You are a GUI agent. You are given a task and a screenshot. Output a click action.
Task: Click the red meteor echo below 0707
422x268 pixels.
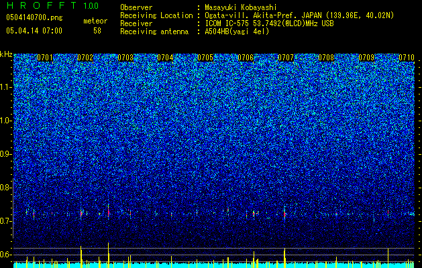coord(284,214)
